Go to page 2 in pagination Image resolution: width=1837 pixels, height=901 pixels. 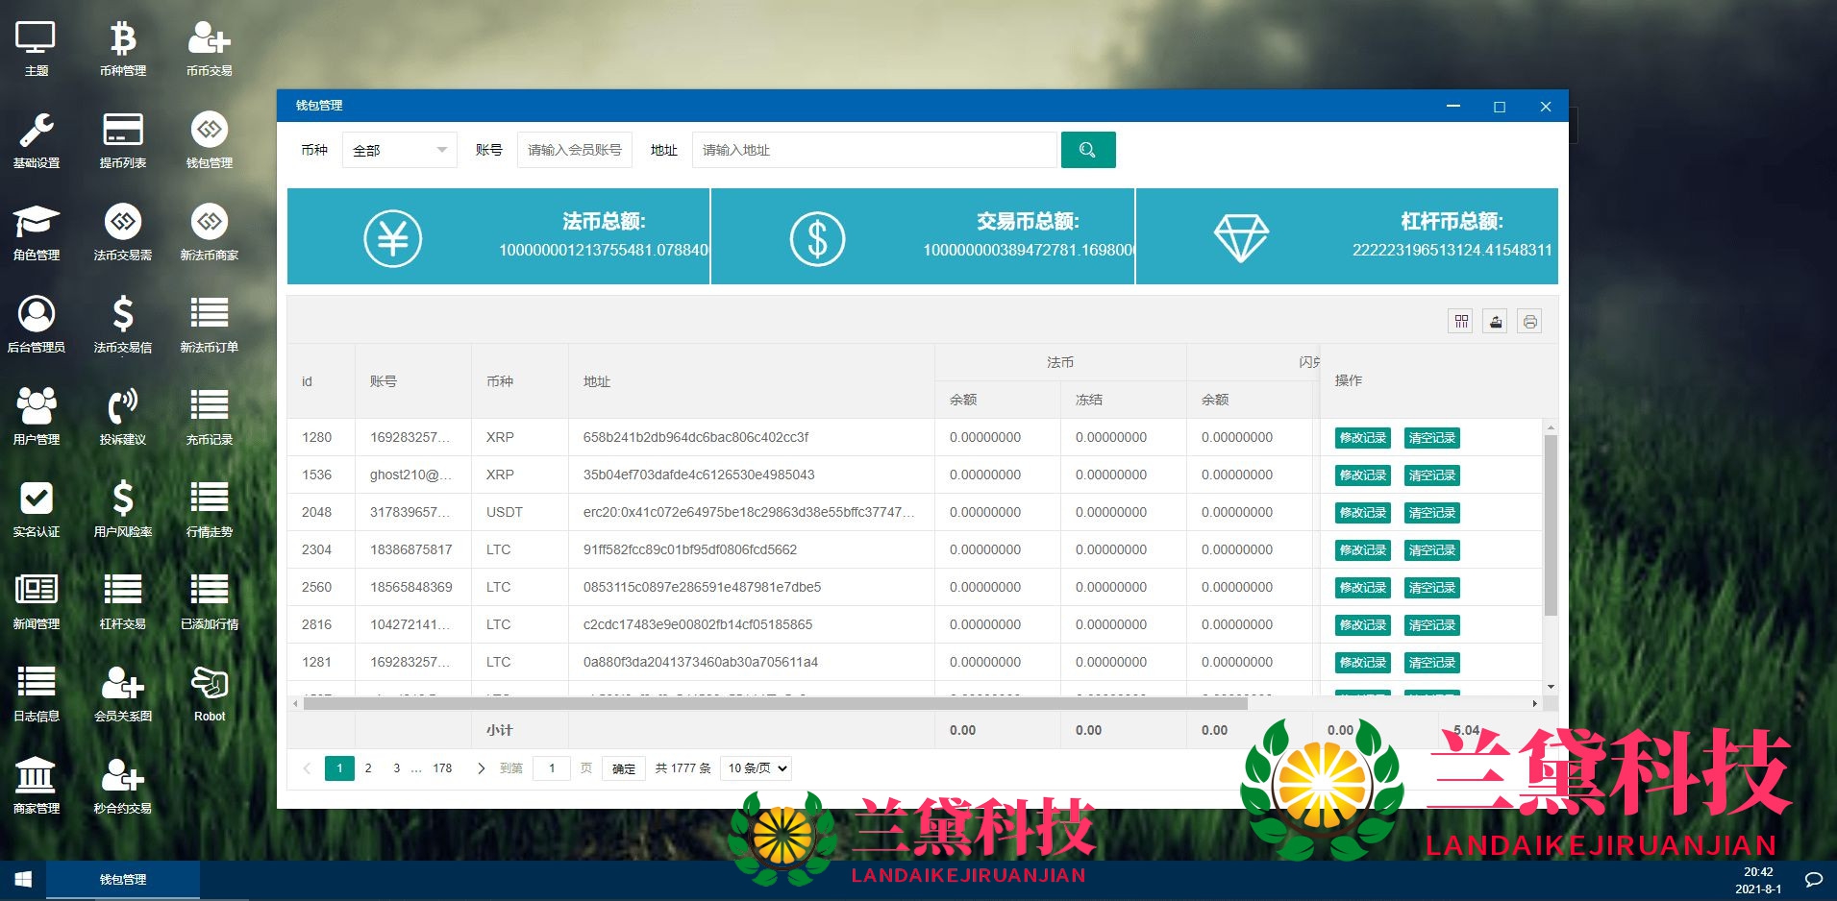point(368,768)
